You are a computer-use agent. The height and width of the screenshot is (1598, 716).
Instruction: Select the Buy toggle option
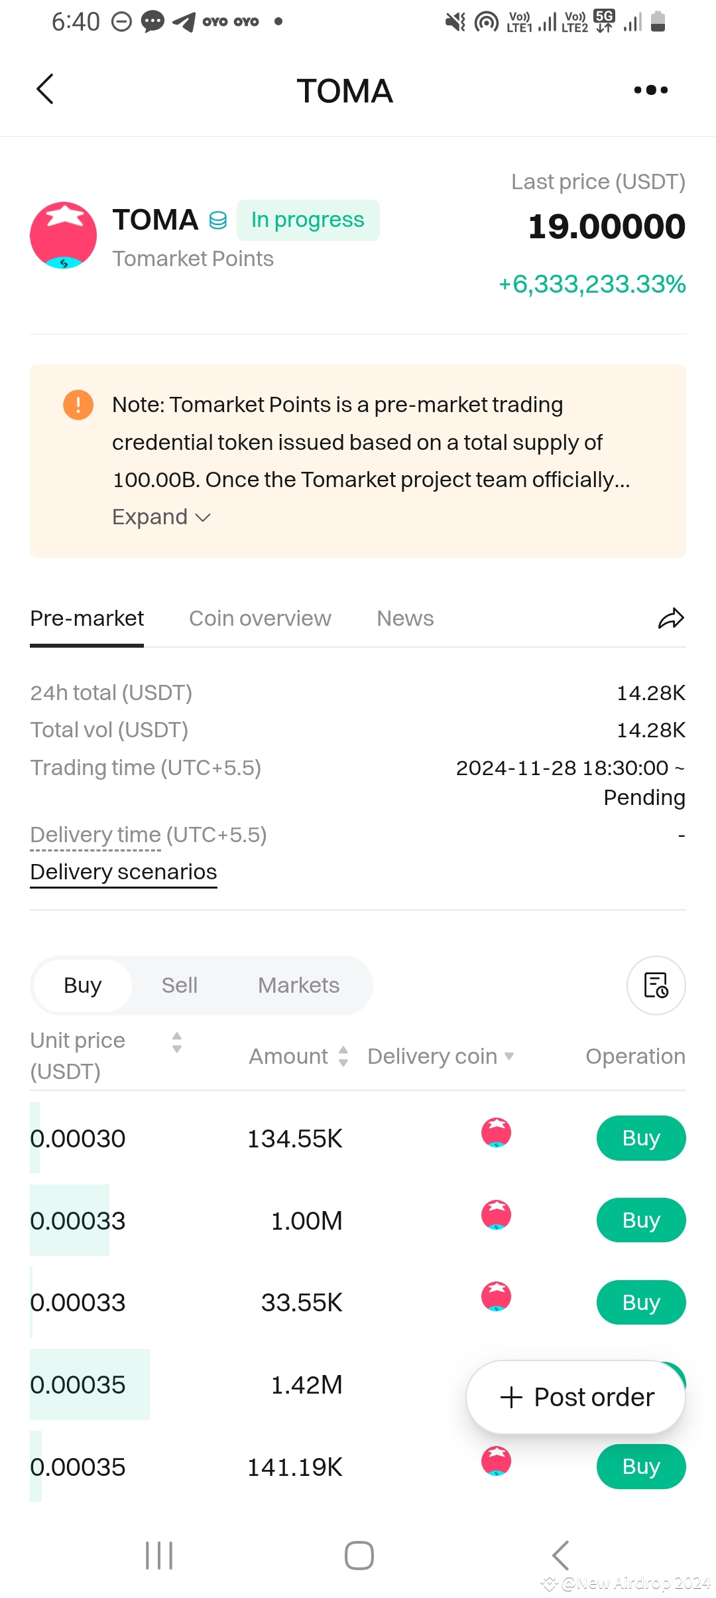click(x=82, y=985)
